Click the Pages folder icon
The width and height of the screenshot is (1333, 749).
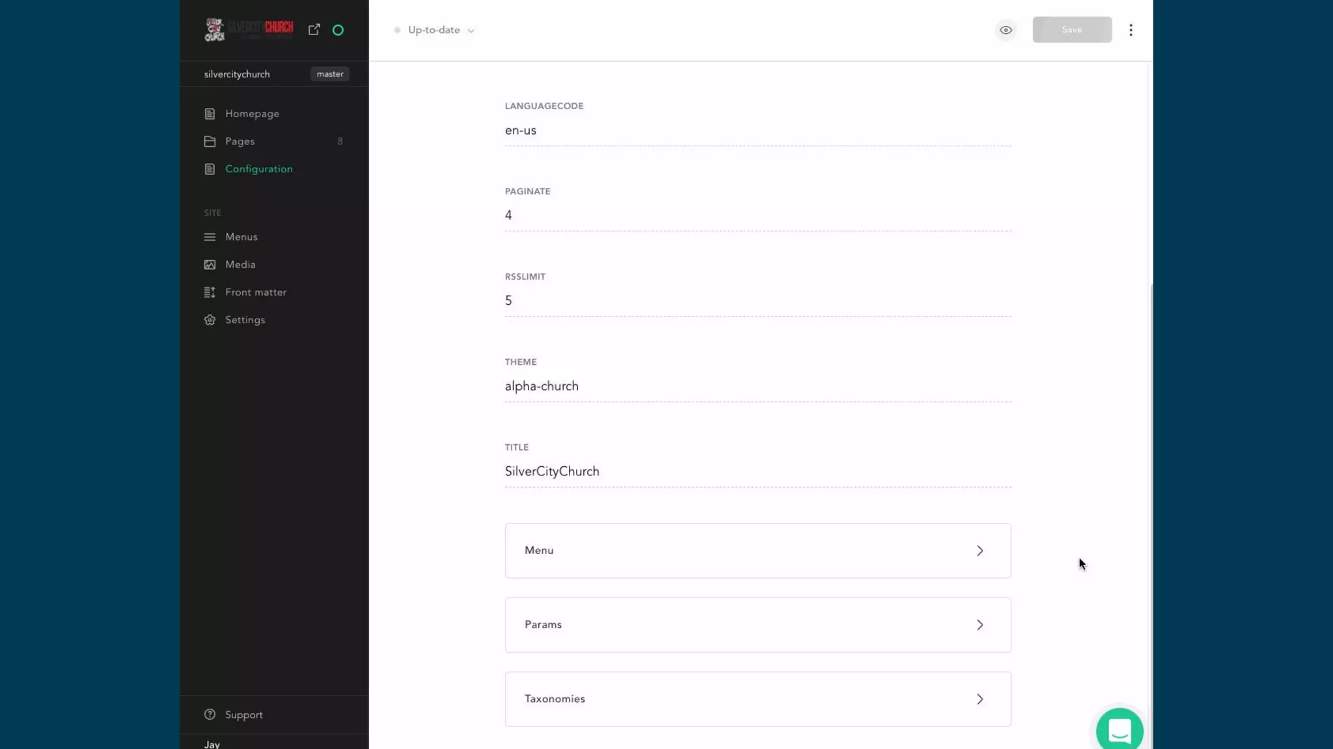tap(210, 141)
